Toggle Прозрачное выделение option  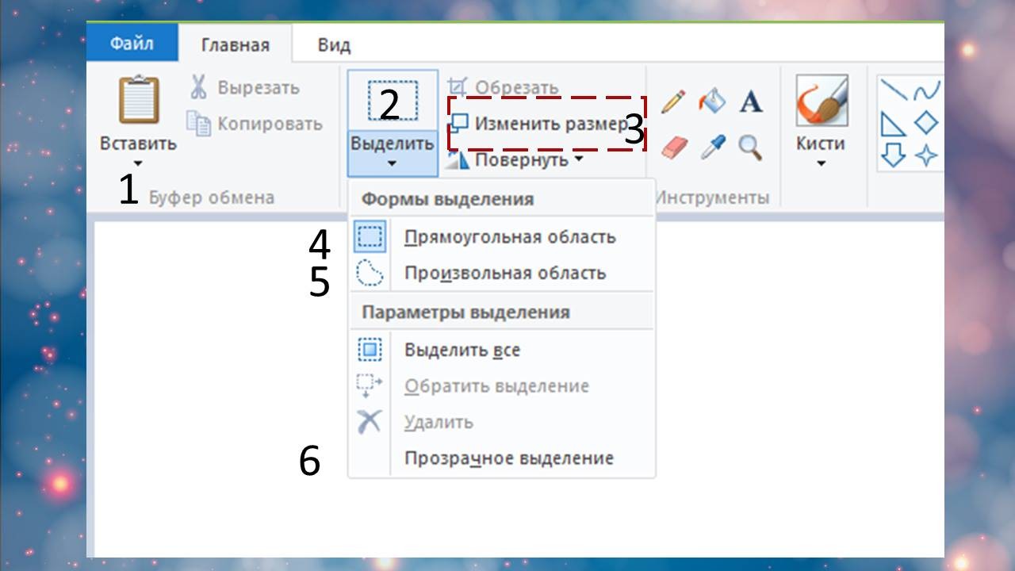tap(508, 458)
